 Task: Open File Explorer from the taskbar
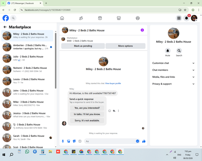[x=50, y=152]
